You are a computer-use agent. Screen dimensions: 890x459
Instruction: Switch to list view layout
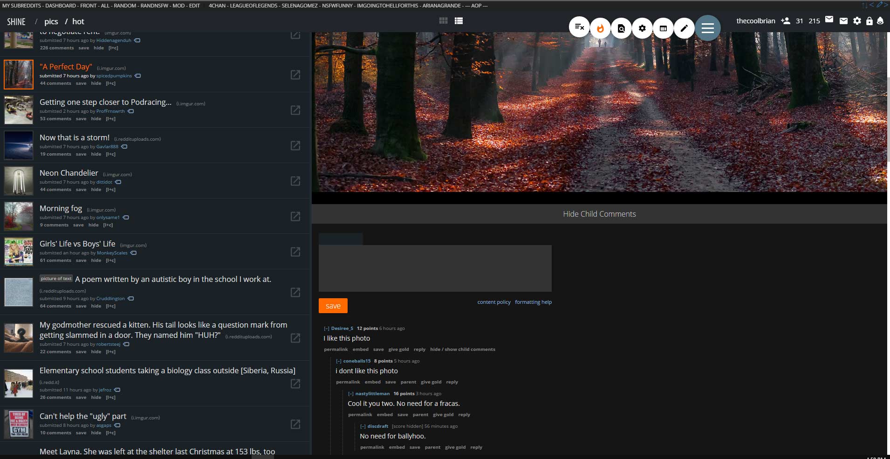coord(459,21)
